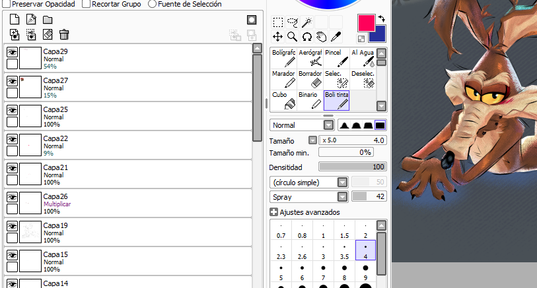Adjust the Densitidad slider

pos(353,166)
